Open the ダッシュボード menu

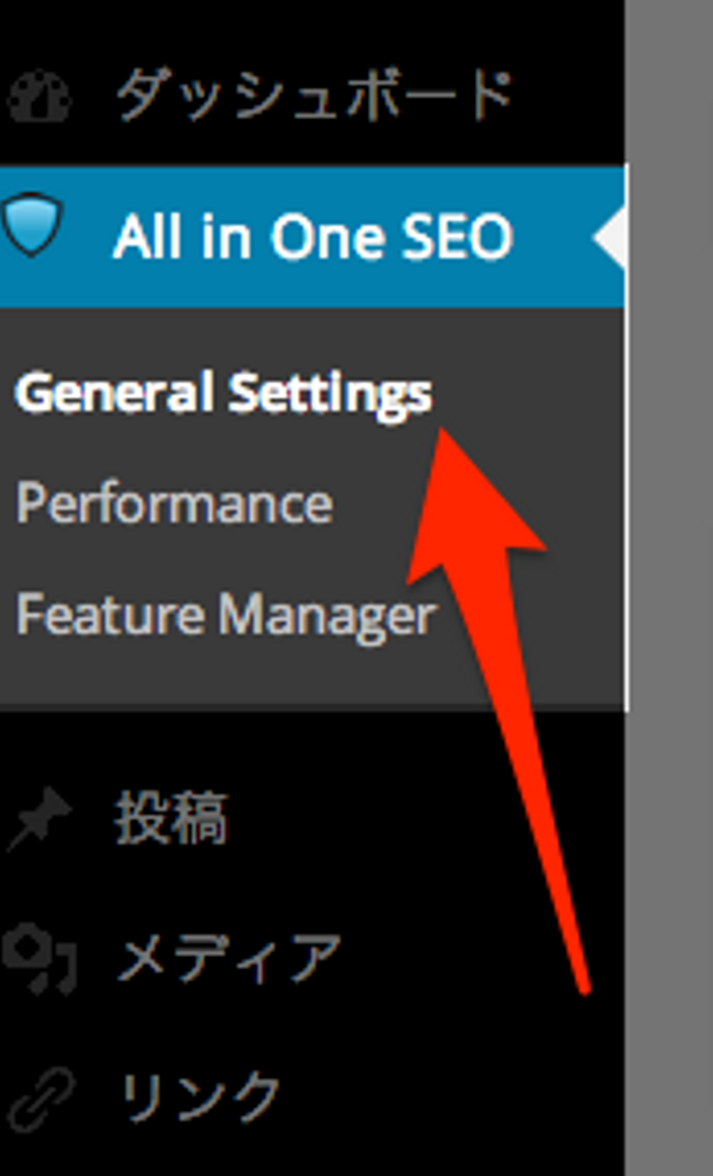tap(313, 95)
